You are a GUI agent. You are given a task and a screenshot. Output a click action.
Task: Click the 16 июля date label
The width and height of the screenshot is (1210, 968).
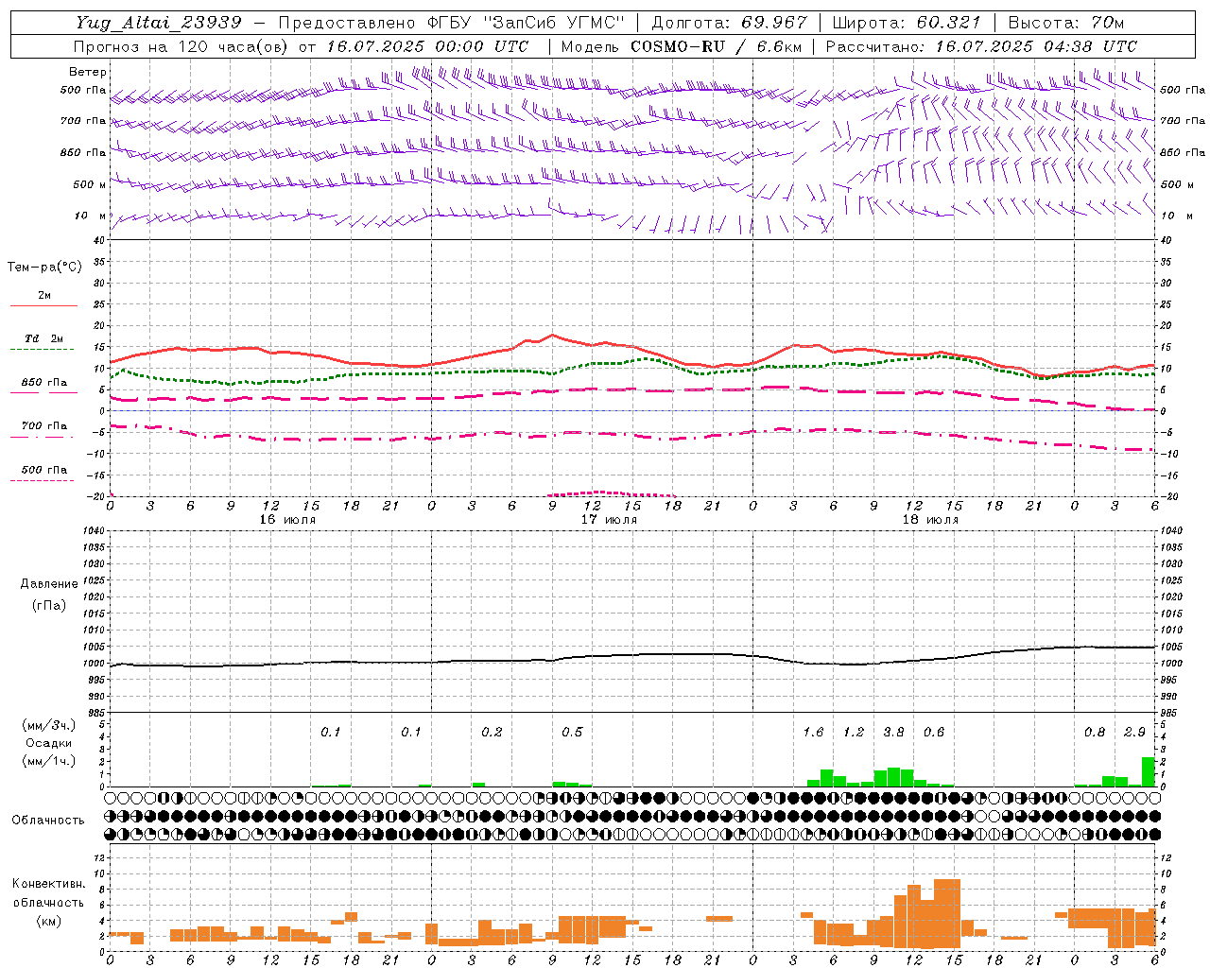pyautogui.click(x=288, y=520)
